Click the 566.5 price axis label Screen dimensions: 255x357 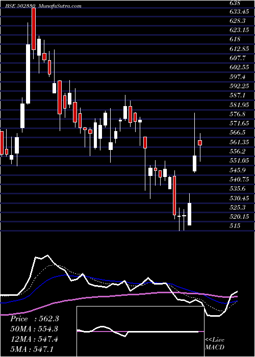(x=237, y=133)
